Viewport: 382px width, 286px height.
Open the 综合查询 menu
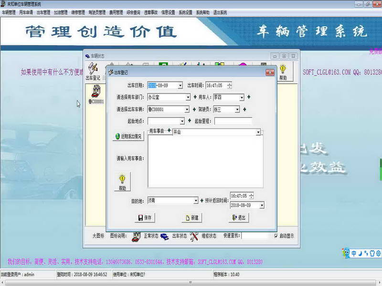pos(133,12)
